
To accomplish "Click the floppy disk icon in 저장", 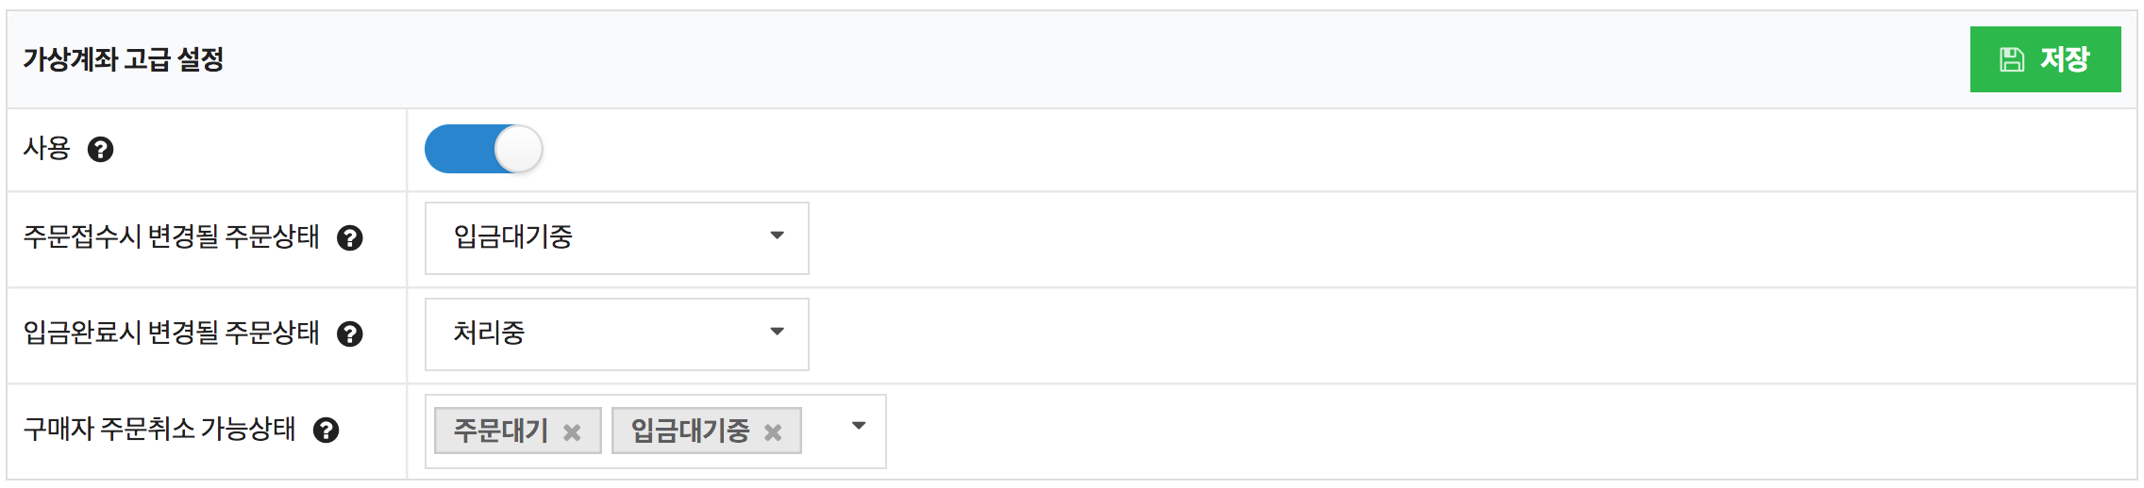I will coord(2012,60).
